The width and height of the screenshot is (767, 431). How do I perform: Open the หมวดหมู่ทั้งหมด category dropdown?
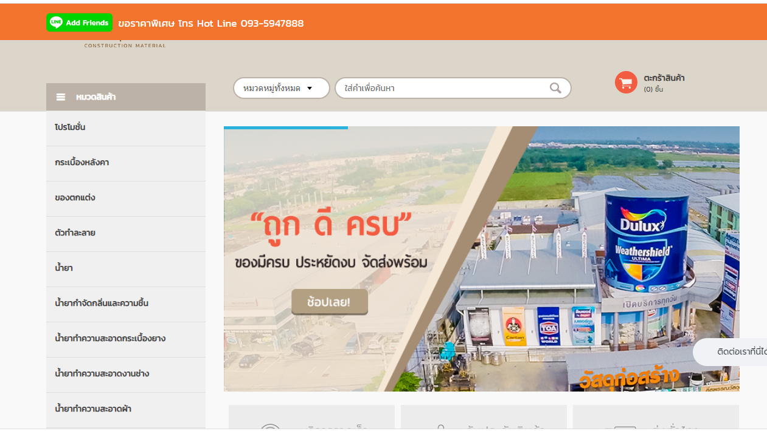(x=282, y=88)
